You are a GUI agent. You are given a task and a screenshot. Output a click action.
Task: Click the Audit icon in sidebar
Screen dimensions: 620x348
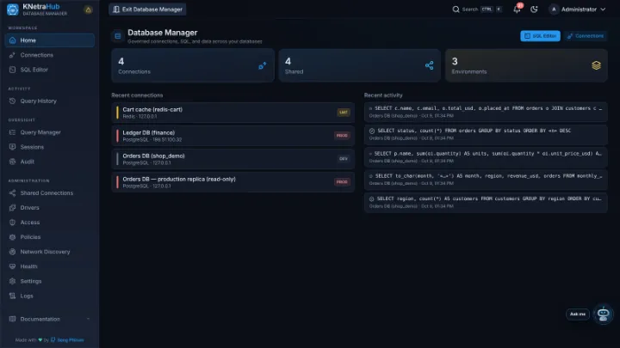pos(12,162)
